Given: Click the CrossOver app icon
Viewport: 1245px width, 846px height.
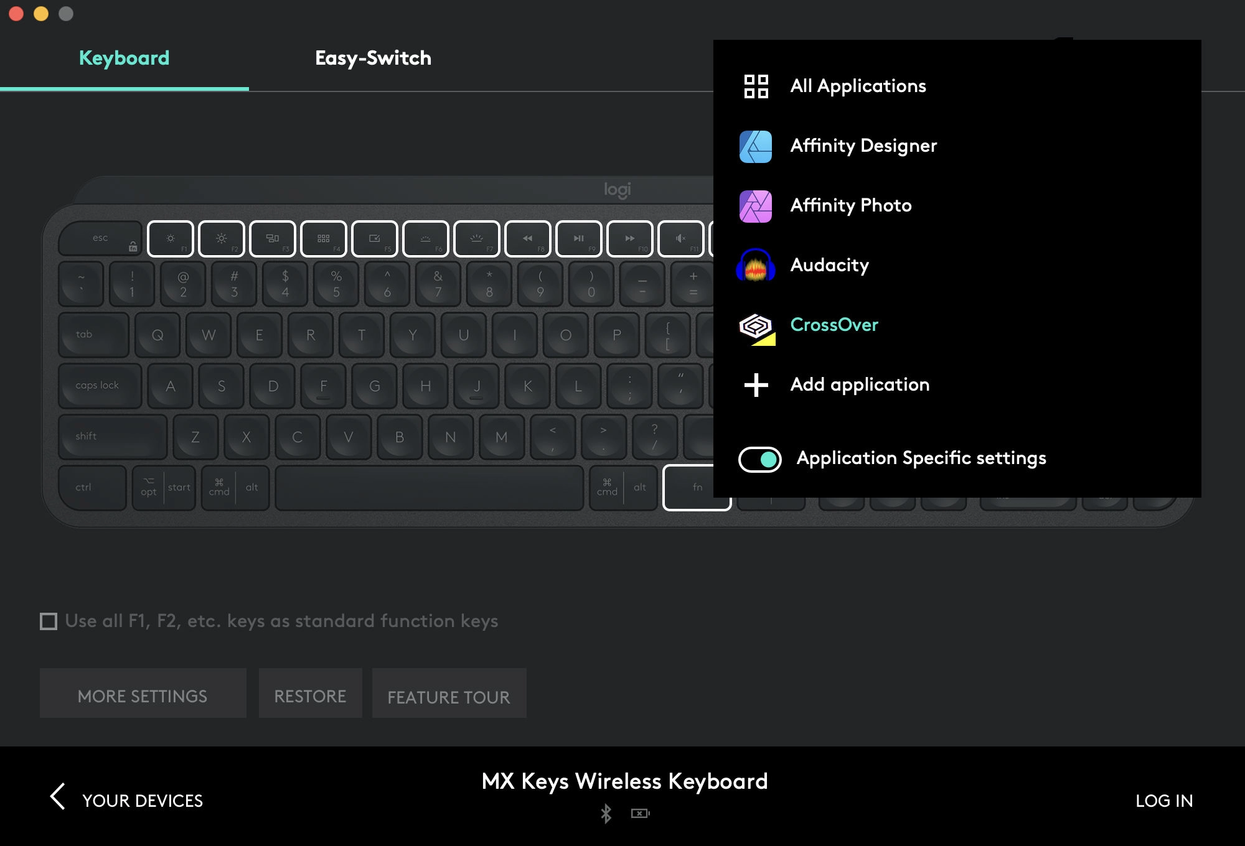Looking at the screenshot, I should coord(757,328).
